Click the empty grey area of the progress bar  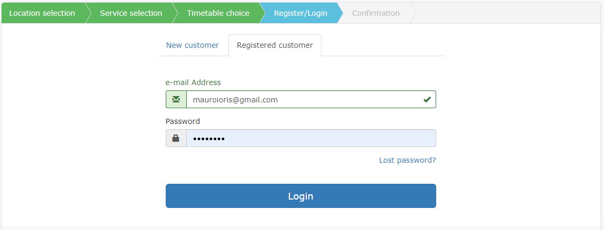(x=505, y=13)
